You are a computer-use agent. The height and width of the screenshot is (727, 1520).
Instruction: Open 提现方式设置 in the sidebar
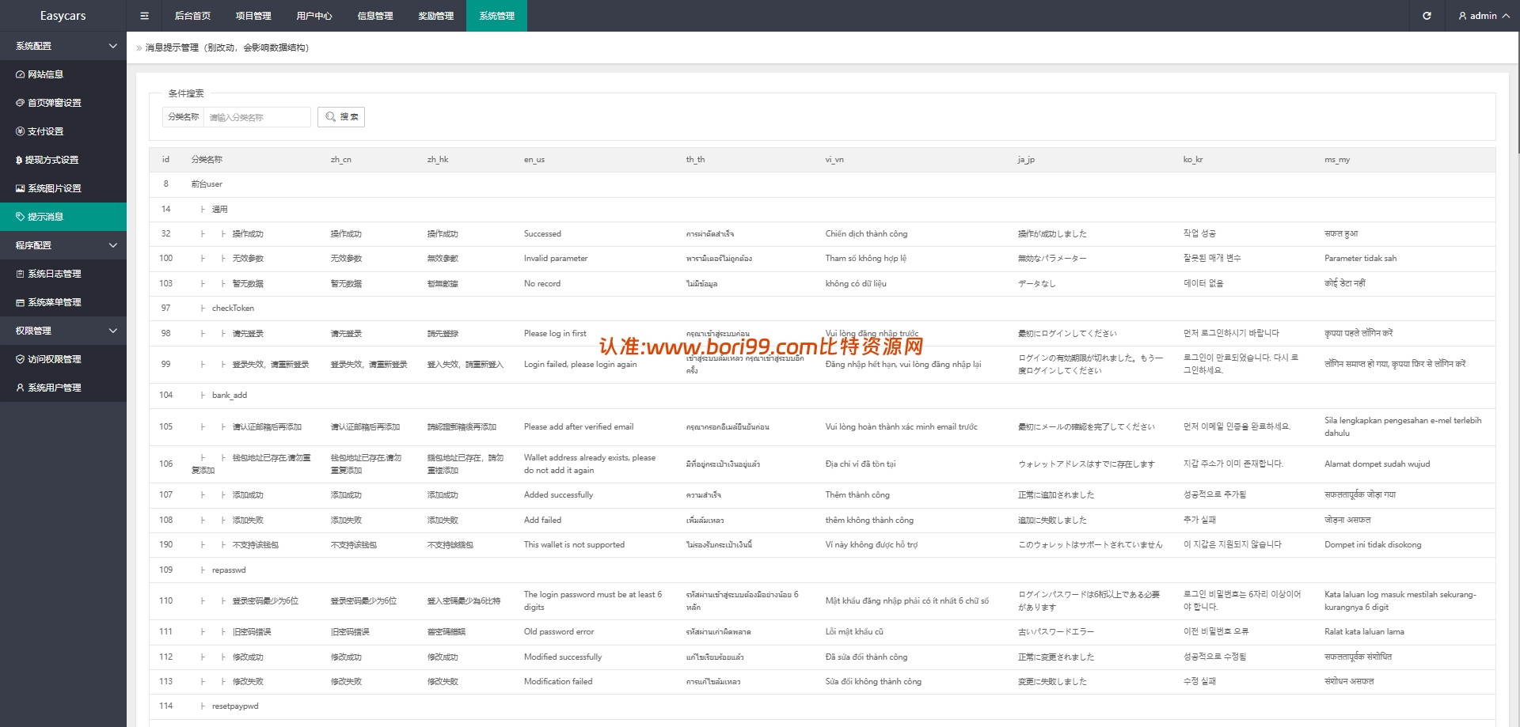pos(63,160)
